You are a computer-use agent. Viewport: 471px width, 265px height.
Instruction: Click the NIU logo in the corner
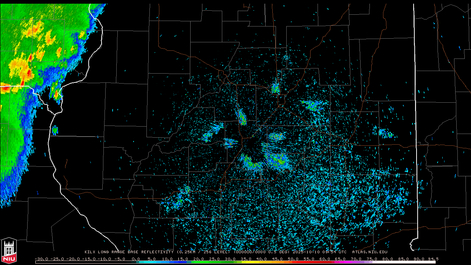(9, 251)
